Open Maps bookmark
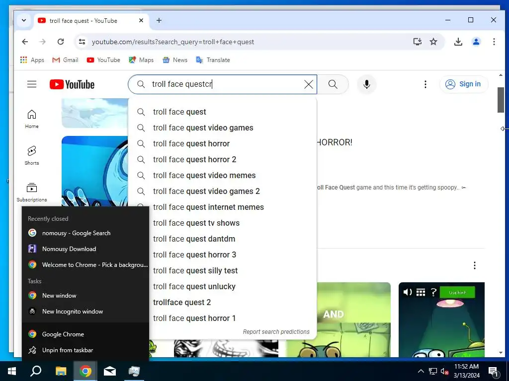The image size is (509, 381). 141,60
